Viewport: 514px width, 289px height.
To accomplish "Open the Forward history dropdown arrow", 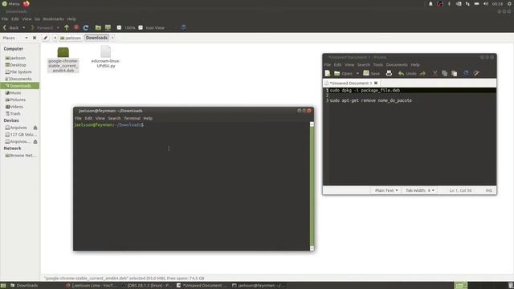I will tap(58, 28).
